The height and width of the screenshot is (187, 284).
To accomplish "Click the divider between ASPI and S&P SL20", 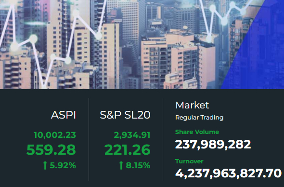I will click(x=89, y=139).
